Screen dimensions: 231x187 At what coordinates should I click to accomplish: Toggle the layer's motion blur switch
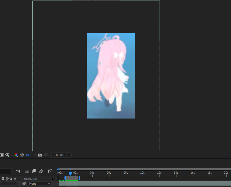[x=7, y=184]
